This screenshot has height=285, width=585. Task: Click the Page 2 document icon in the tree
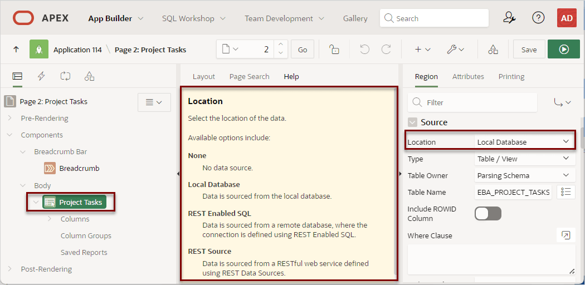tap(9, 101)
